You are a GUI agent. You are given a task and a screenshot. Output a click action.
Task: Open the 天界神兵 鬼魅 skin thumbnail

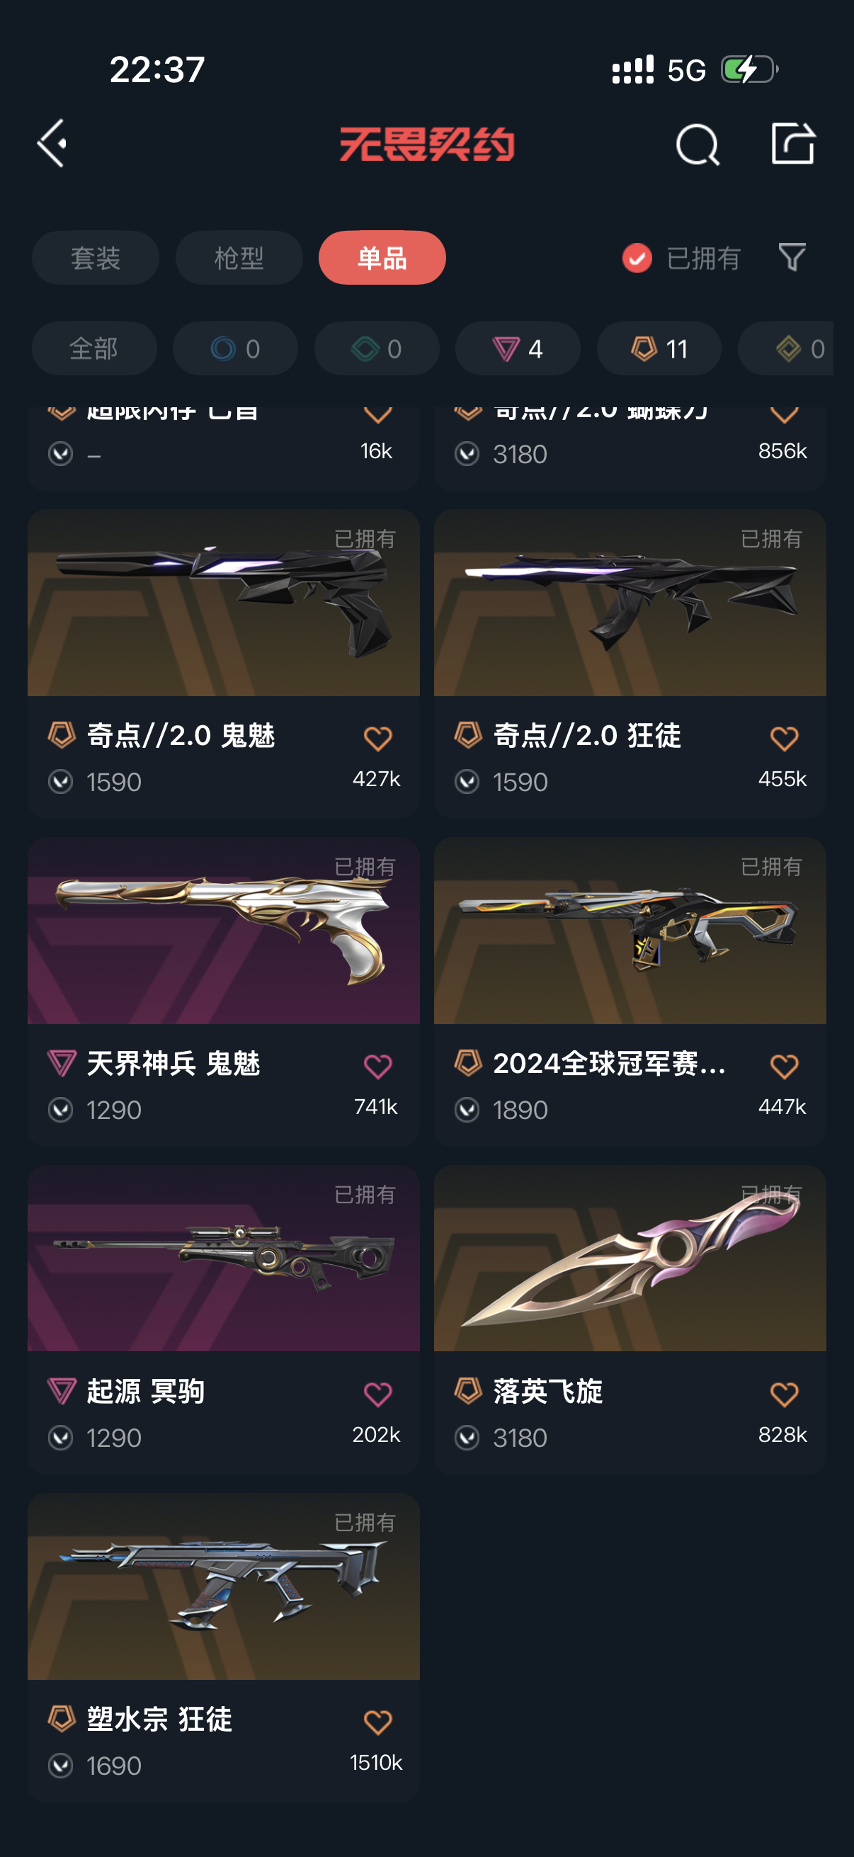[223, 931]
